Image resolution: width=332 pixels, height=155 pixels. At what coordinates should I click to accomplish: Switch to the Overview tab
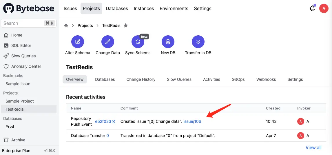coord(75,79)
